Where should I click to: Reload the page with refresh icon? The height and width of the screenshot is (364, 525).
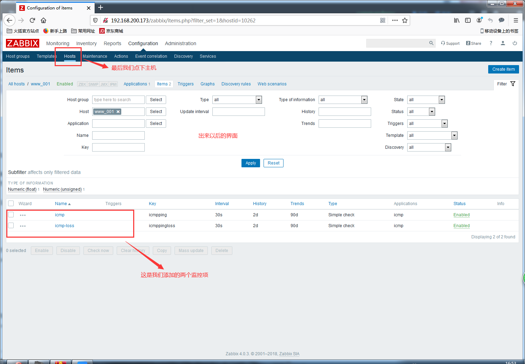click(x=32, y=20)
